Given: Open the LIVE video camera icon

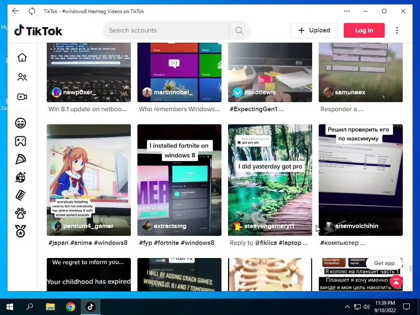Looking at the screenshot, I should click(22, 97).
